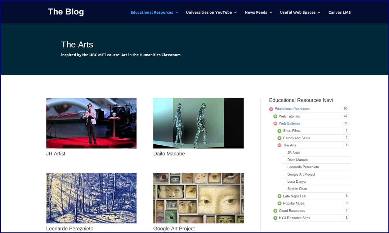Open the Google Art Project thumbnail

point(198,198)
